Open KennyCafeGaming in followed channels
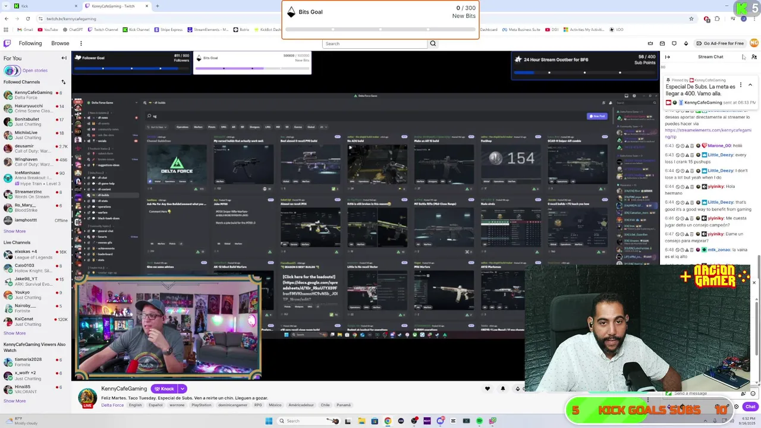This screenshot has height=428, width=761. tap(36, 95)
